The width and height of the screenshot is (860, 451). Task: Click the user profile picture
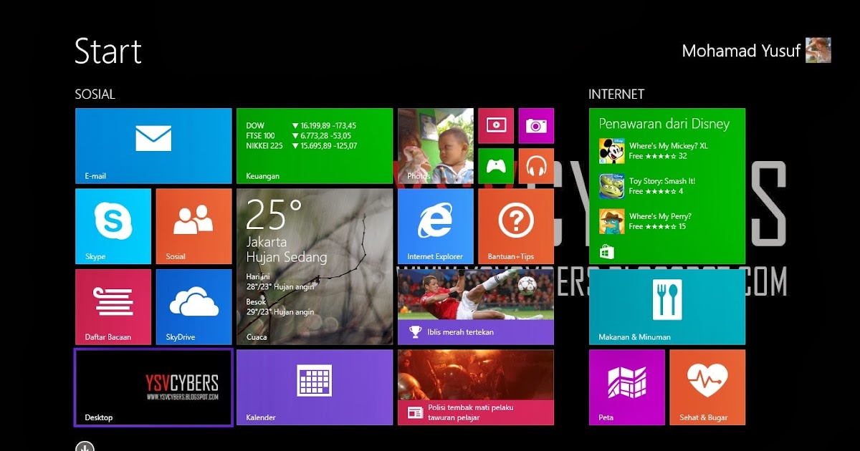click(x=818, y=50)
